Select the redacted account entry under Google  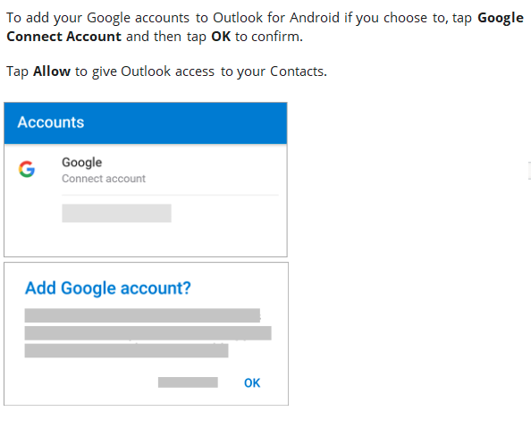(x=116, y=213)
